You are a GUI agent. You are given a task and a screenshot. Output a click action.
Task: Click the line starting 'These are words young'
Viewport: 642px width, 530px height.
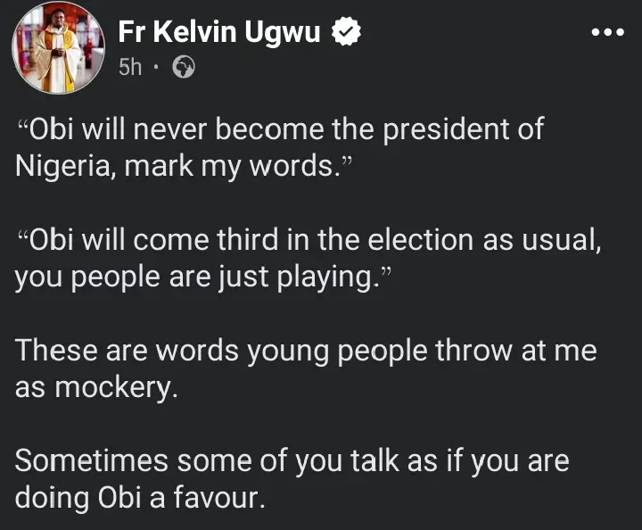pyautogui.click(x=305, y=352)
